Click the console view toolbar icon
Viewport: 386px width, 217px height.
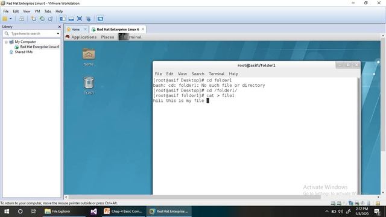click(x=100, y=19)
